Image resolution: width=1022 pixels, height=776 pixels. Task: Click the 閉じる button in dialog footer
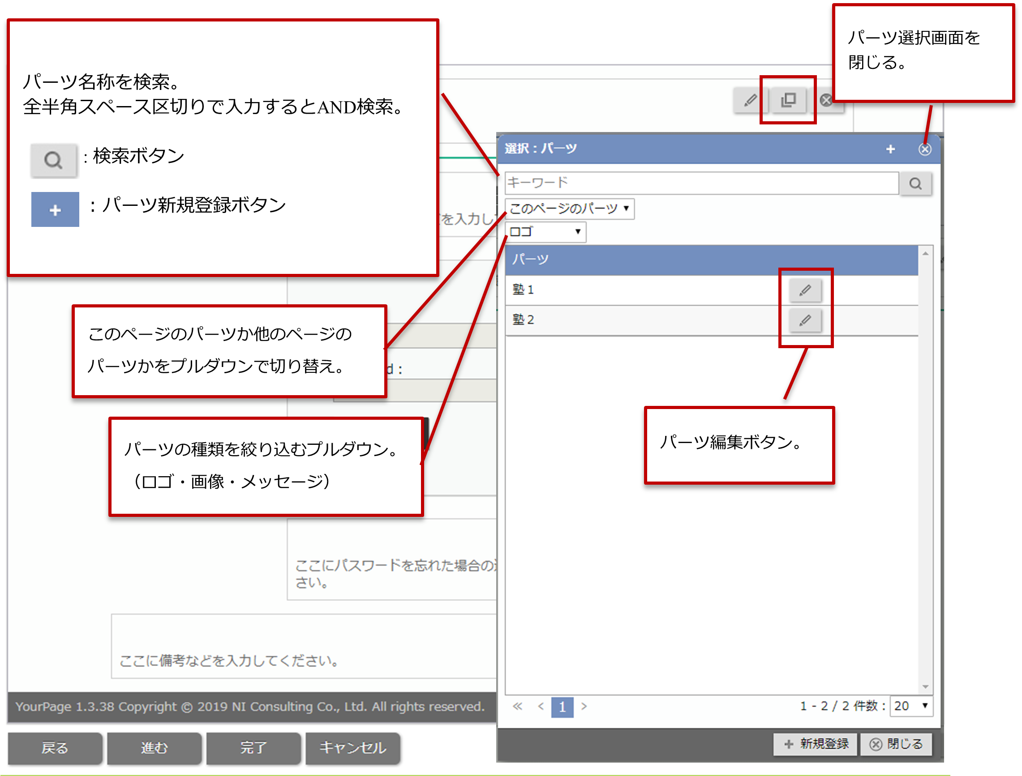[896, 744]
